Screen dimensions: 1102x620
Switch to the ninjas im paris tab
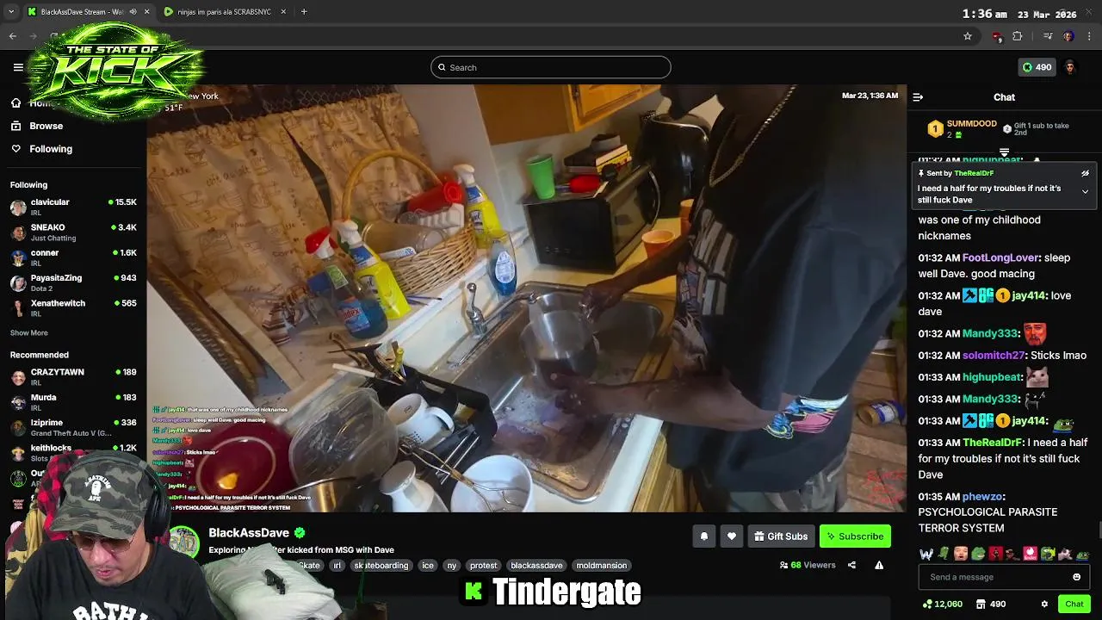224,12
